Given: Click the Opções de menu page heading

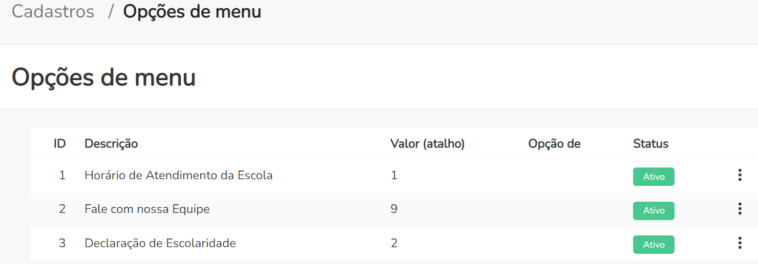Looking at the screenshot, I should [x=103, y=78].
